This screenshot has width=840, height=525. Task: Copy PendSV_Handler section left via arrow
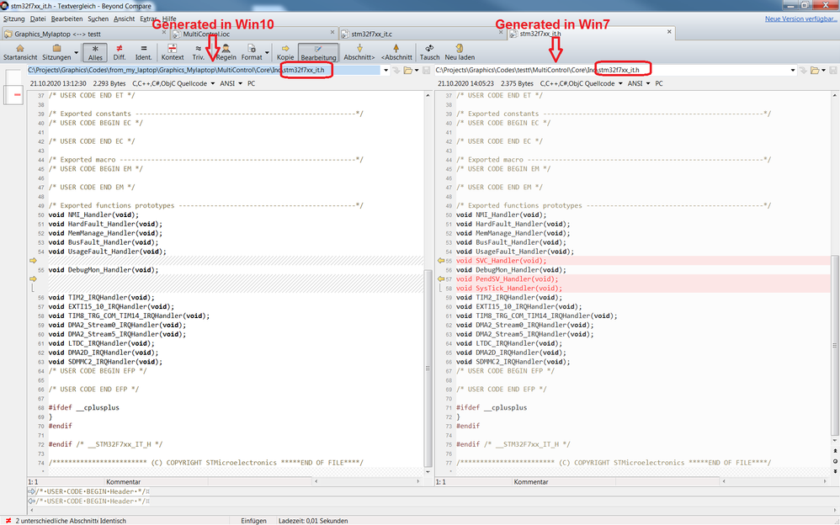click(441, 279)
